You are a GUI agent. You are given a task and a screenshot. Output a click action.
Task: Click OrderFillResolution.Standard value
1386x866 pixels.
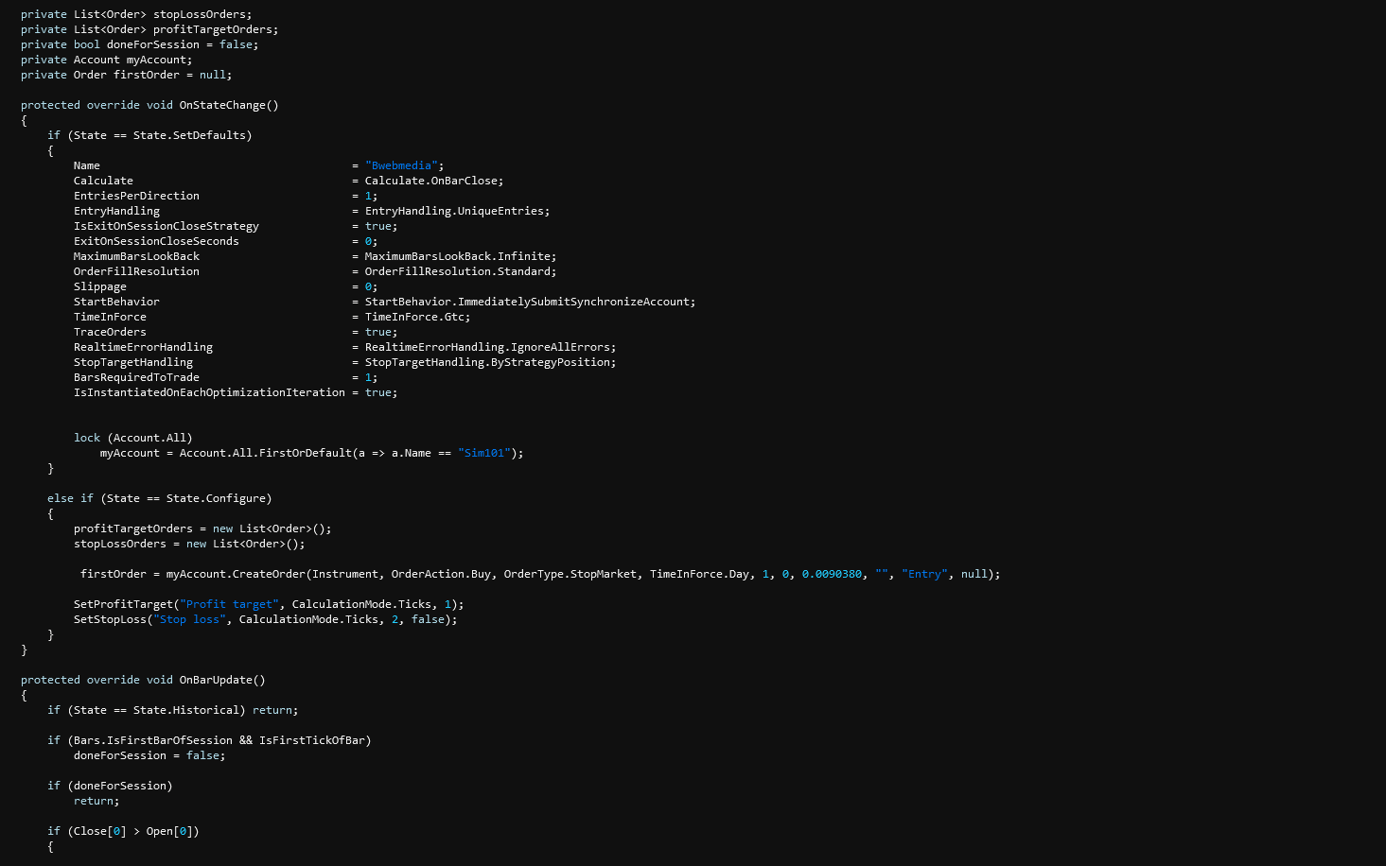[x=460, y=271]
